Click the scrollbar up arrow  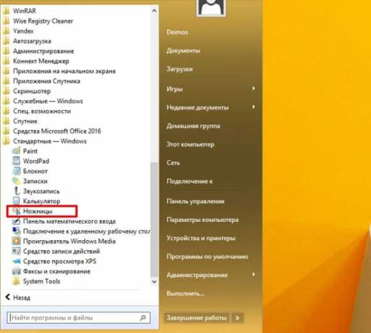pyautogui.click(x=155, y=11)
